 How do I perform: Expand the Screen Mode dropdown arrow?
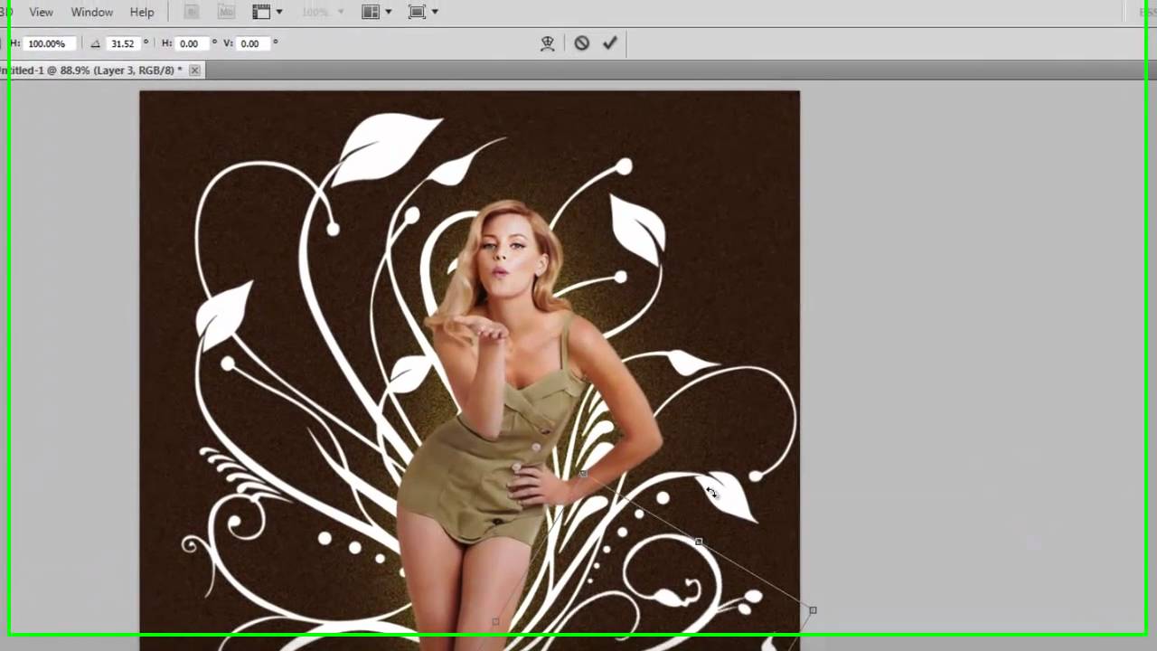click(435, 12)
